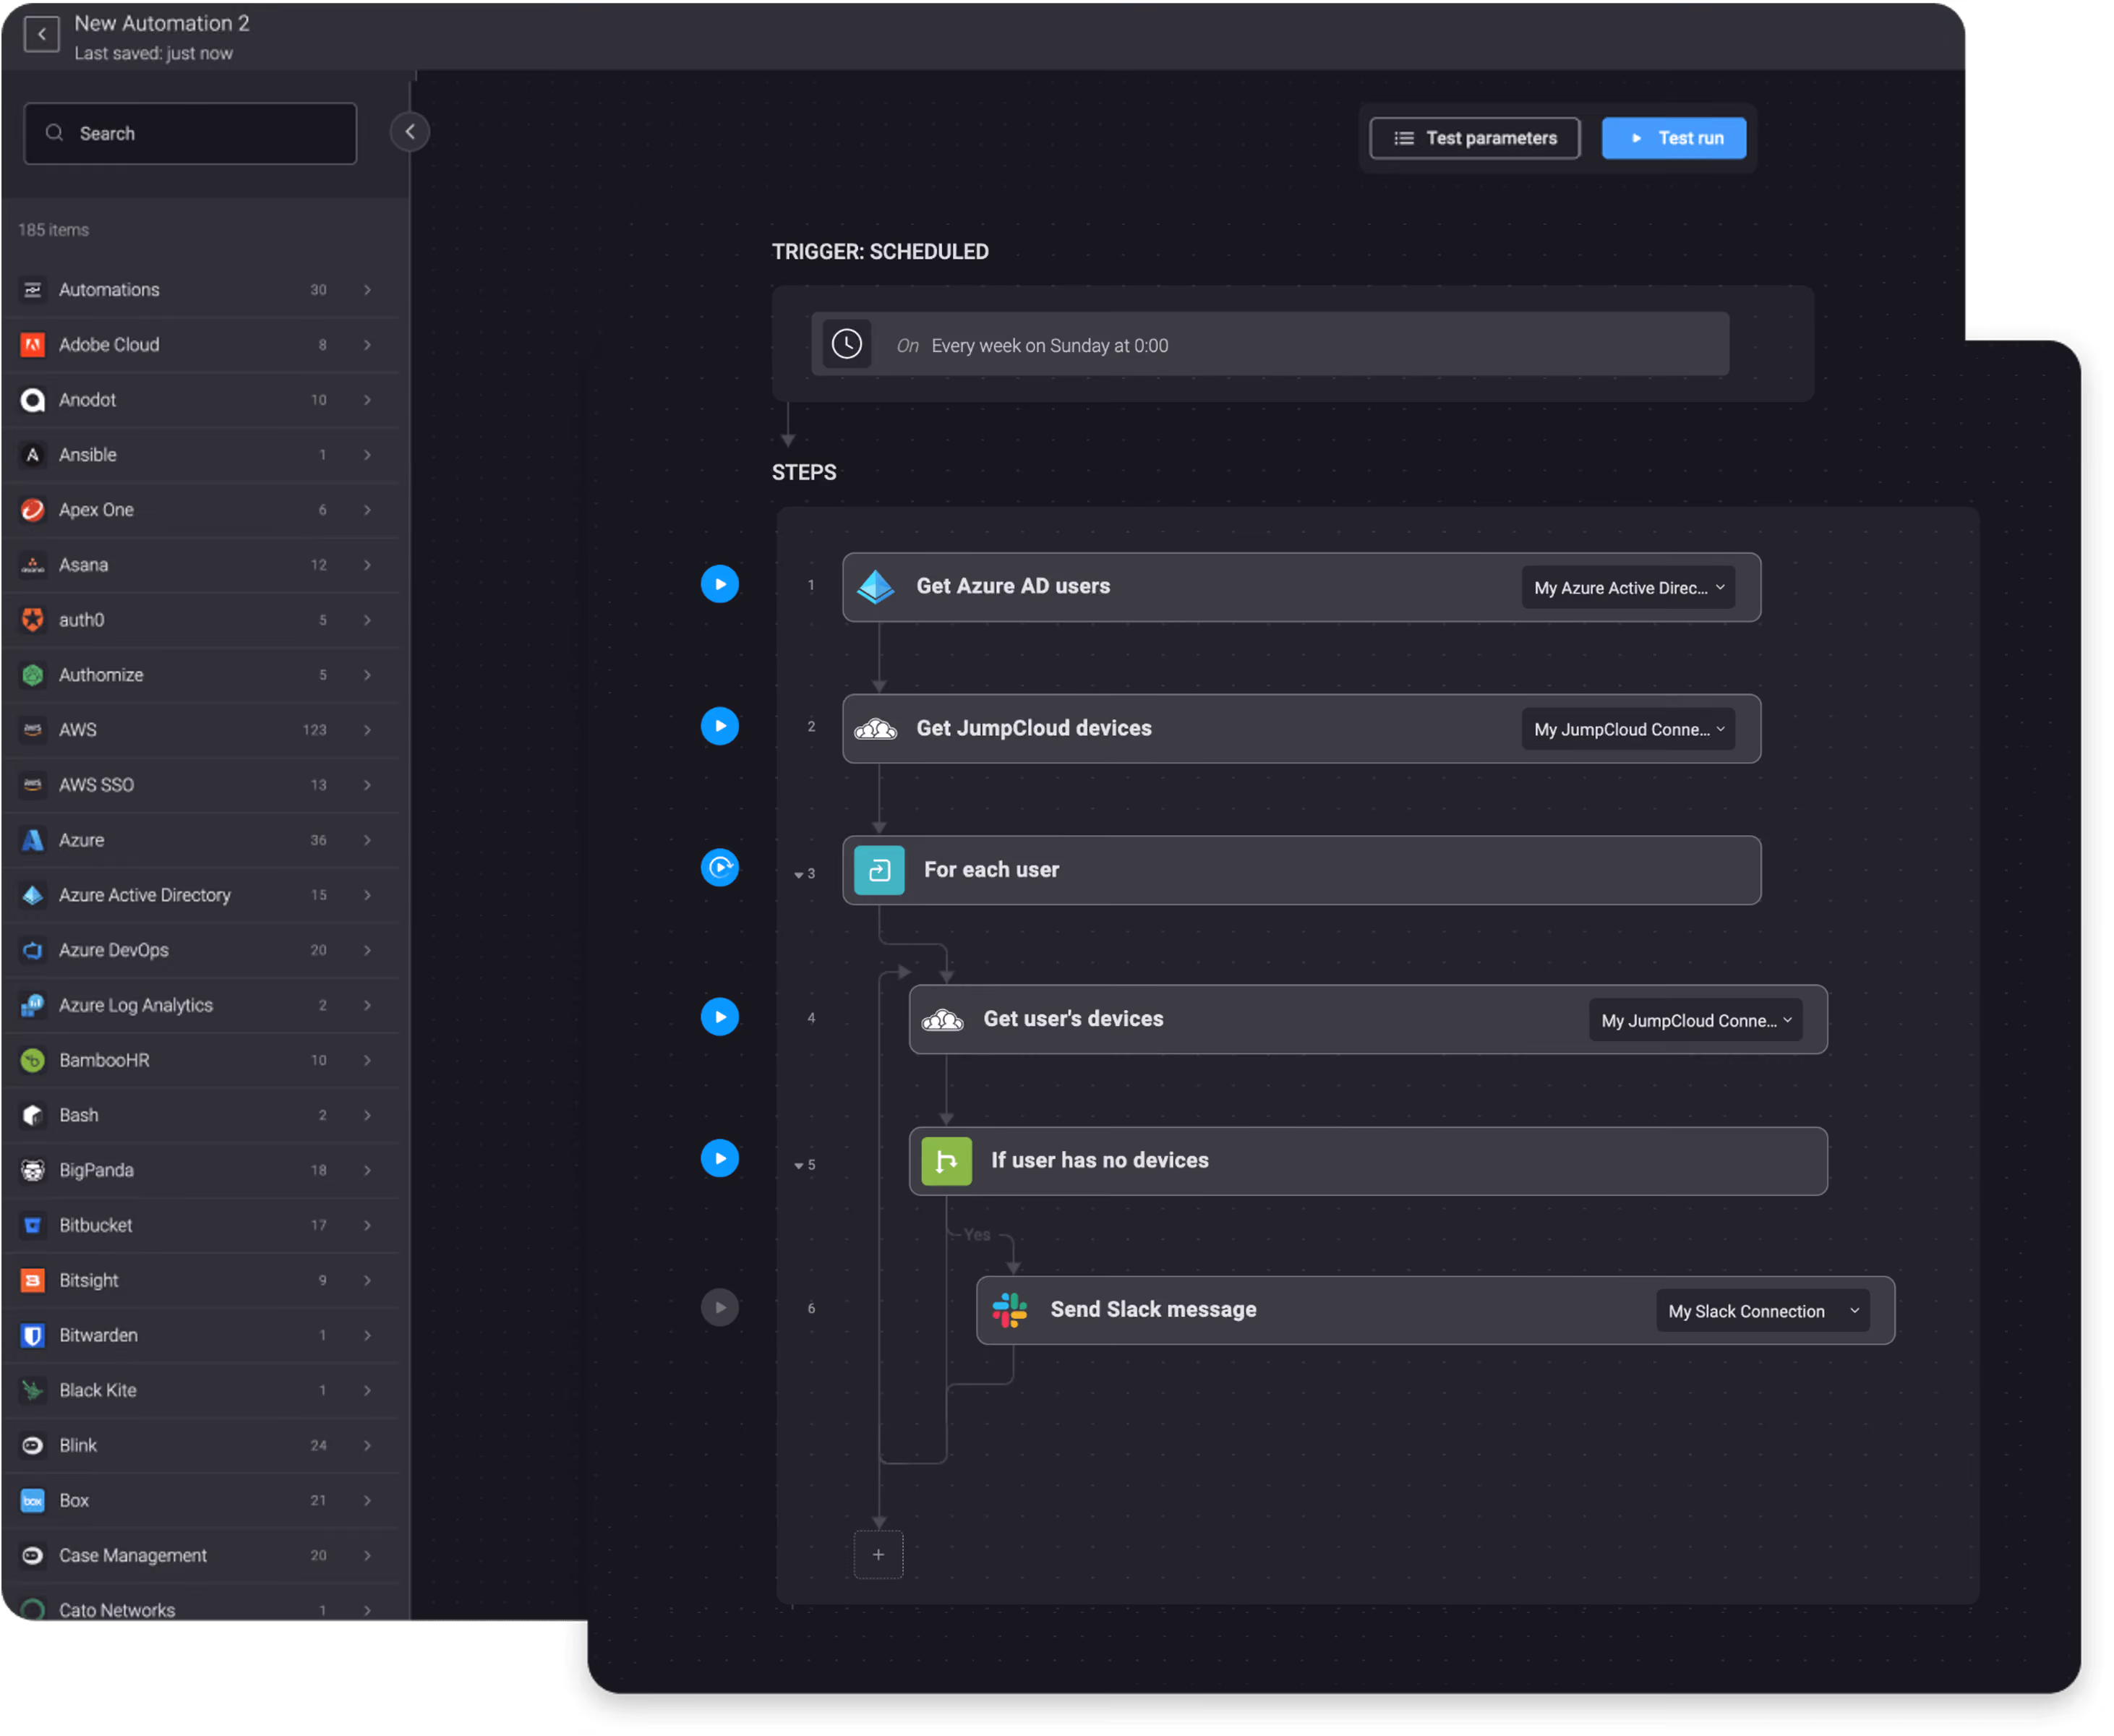This screenshot has width=2114, height=1736.
Task: Click the teal loop icon in For each user
Action: coord(880,871)
